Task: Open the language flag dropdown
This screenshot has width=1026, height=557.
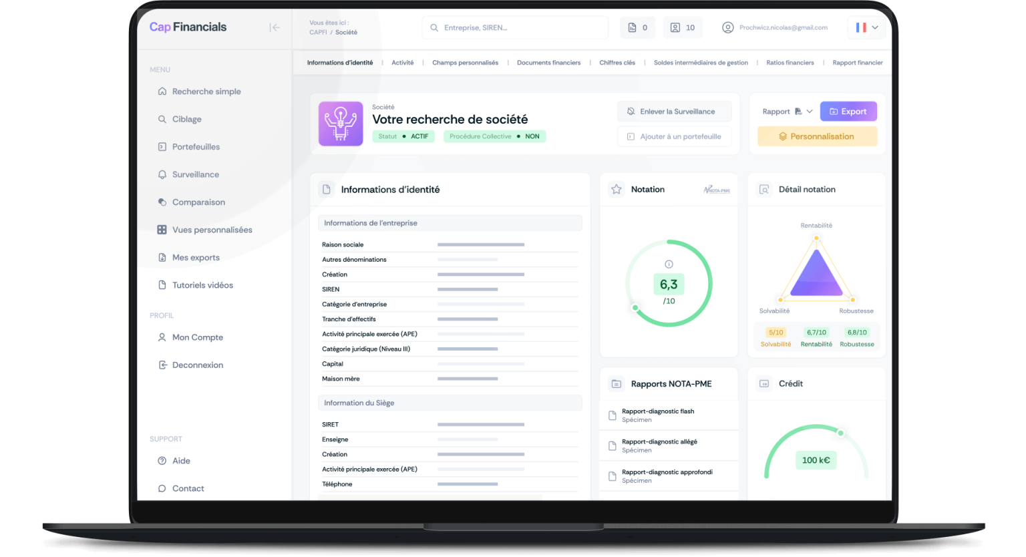Action: (866, 27)
